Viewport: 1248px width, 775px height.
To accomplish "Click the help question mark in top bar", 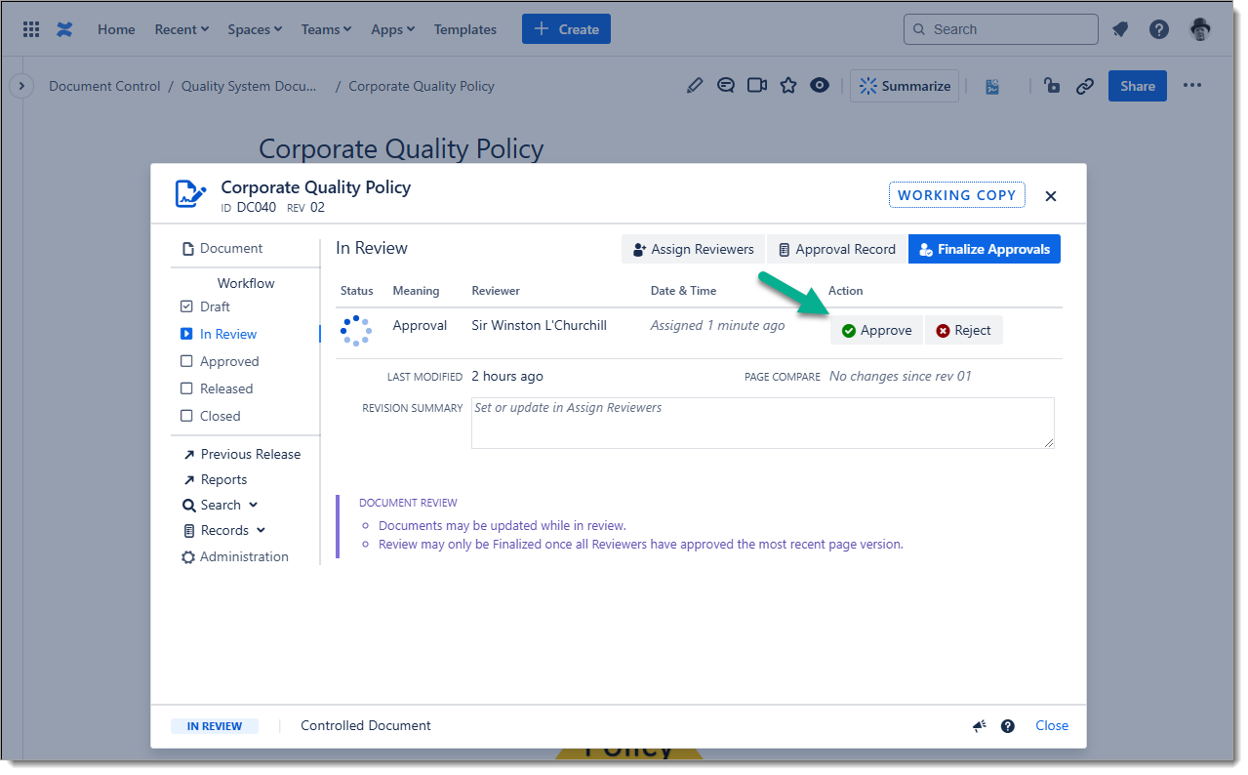I will (1158, 29).
